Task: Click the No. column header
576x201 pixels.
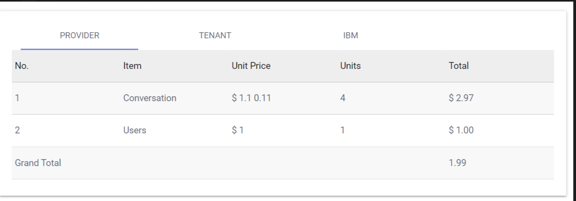Action: click(22, 66)
